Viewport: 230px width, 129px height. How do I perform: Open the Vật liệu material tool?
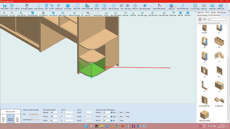pos(97,7)
